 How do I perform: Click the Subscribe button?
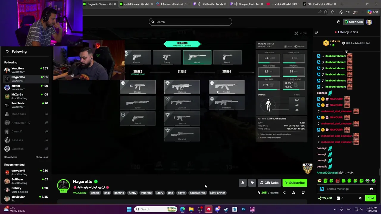[x=295, y=183]
